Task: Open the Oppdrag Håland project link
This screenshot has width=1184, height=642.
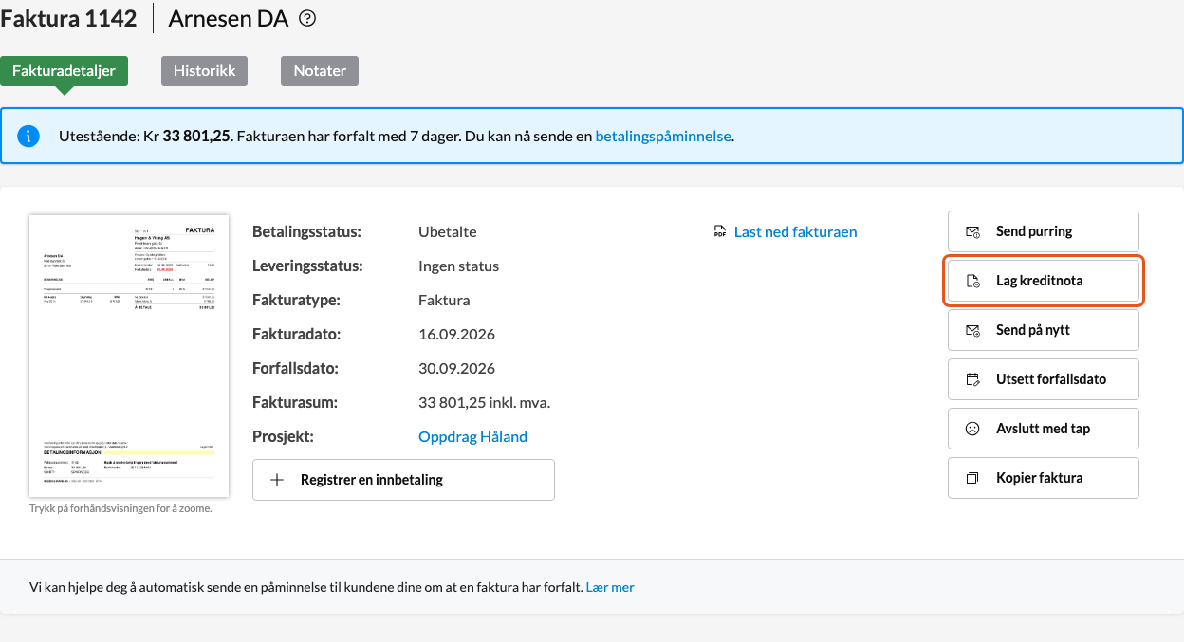Action: coord(472,436)
